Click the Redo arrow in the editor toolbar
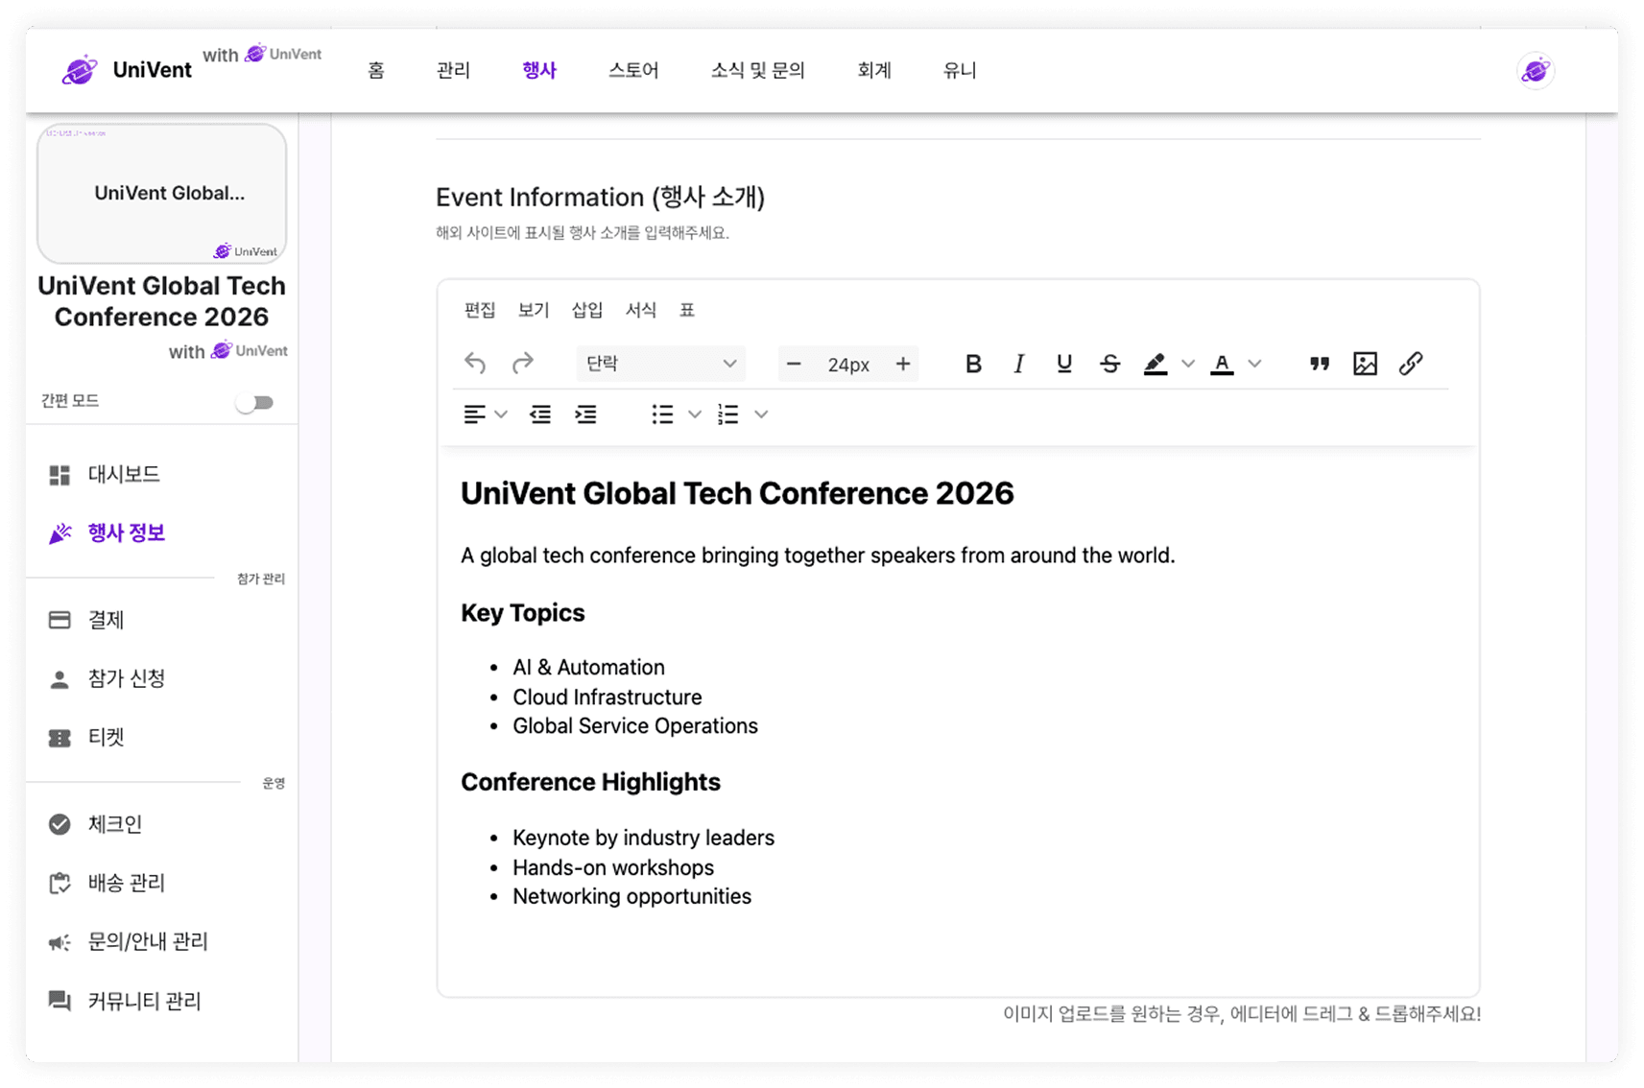The height and width of the screenshot is (1088, 1644). click(x=522, y=364)
